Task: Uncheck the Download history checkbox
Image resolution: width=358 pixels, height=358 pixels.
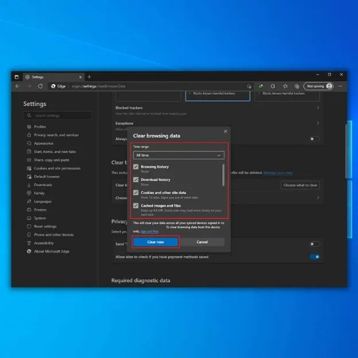Action: tap(136, 180)
